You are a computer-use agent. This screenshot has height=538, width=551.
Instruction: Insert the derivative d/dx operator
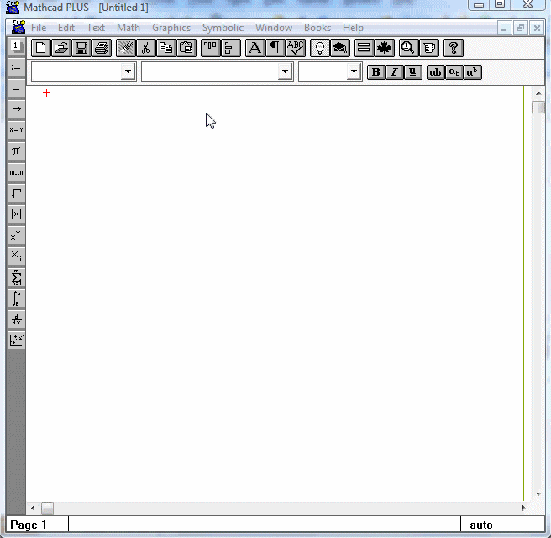[16, 319]
